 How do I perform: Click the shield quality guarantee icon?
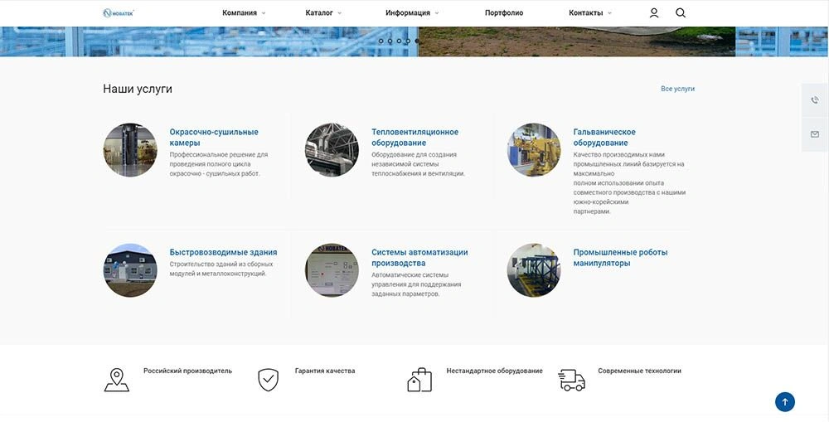coord(268,380)
